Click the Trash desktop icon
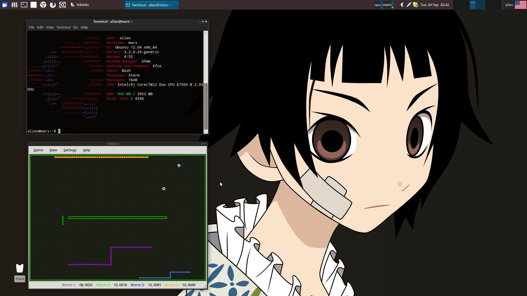The height and width of the screenshot is (296, 527). 19,272
